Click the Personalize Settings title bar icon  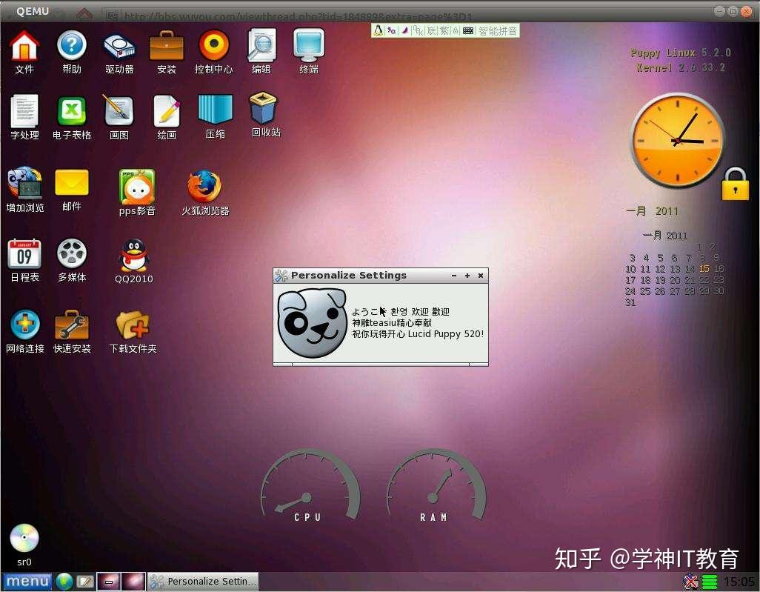click(x=281, y=276)
